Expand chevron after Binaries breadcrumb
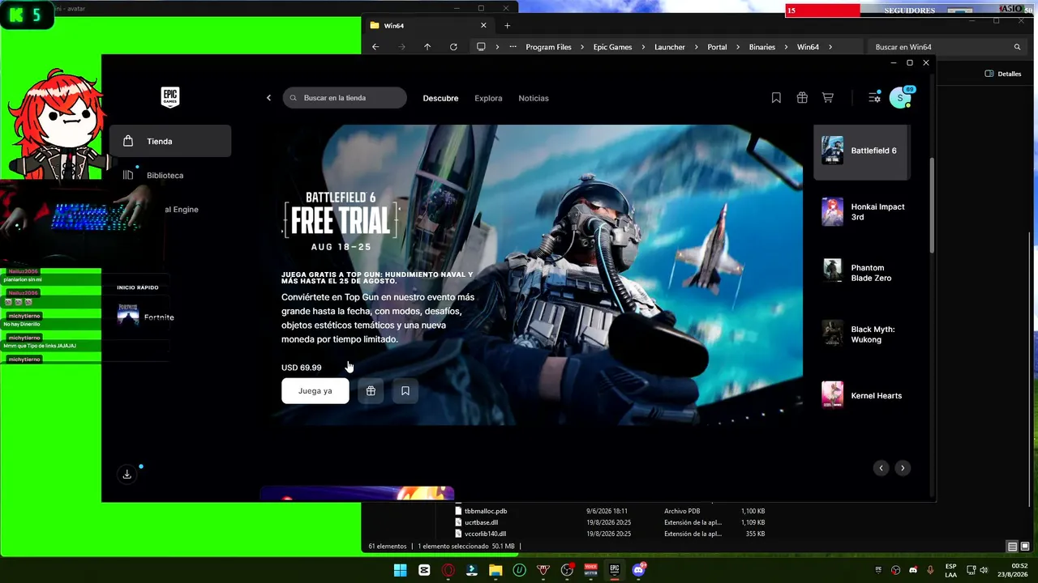Screen dimensions: 1038x583 point(784,47)
